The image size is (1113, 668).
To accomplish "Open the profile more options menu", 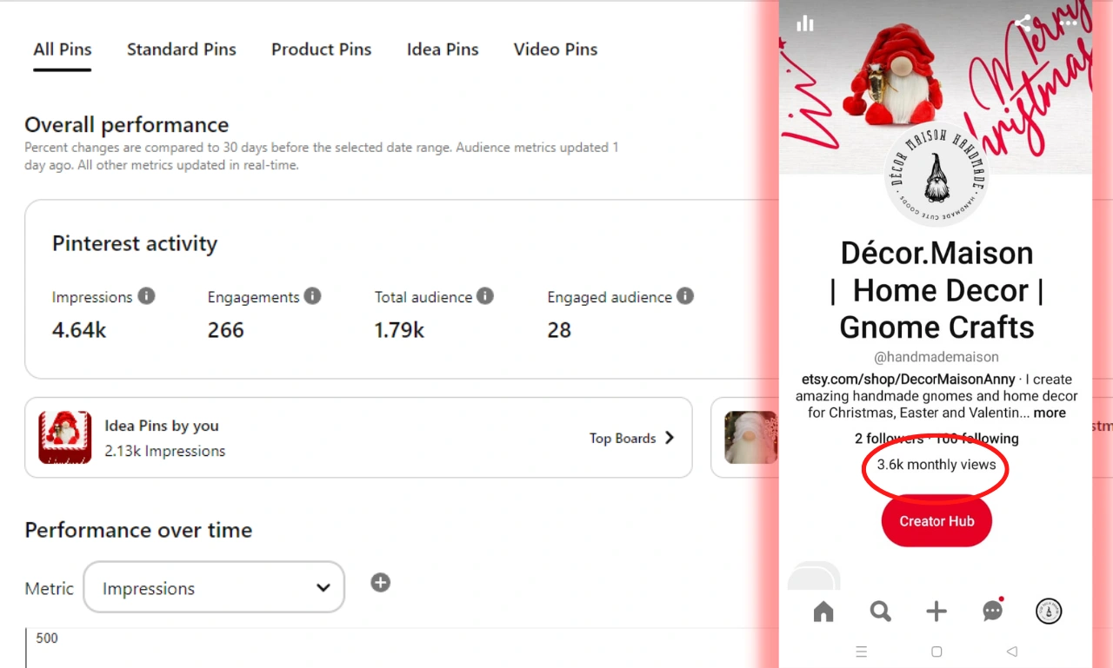I will coord(1069,23).
